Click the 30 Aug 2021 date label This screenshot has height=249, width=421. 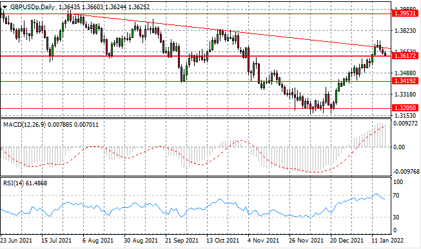141,241
